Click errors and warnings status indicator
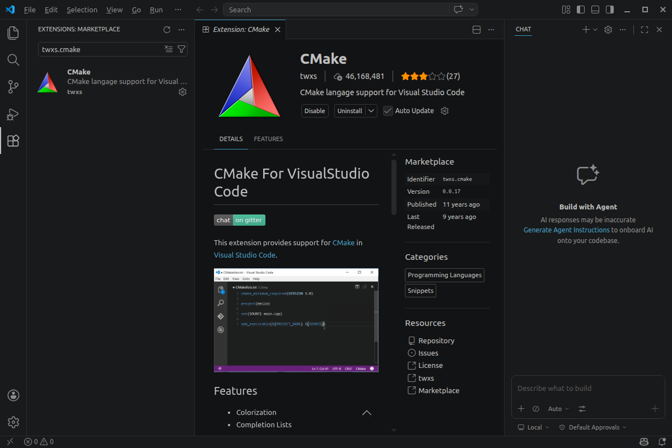The width and height of the screenshot is (672, 448). click(x=39, y=442)
